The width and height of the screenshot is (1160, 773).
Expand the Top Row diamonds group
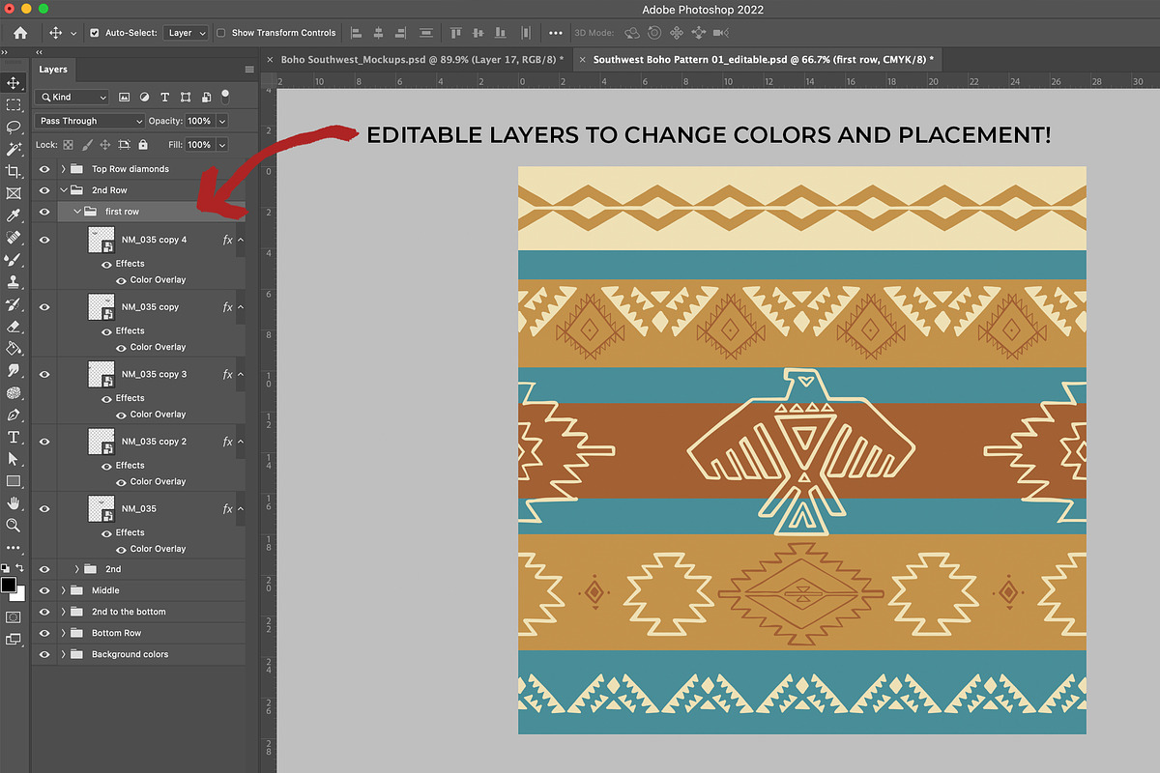[x=63, y=169]
